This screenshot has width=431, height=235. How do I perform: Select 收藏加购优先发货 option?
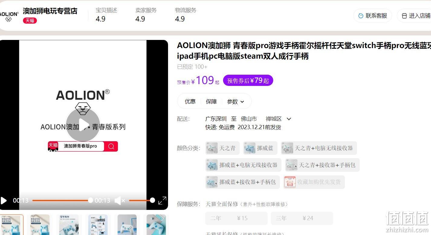pyautogui.click(x=314, y=182)
